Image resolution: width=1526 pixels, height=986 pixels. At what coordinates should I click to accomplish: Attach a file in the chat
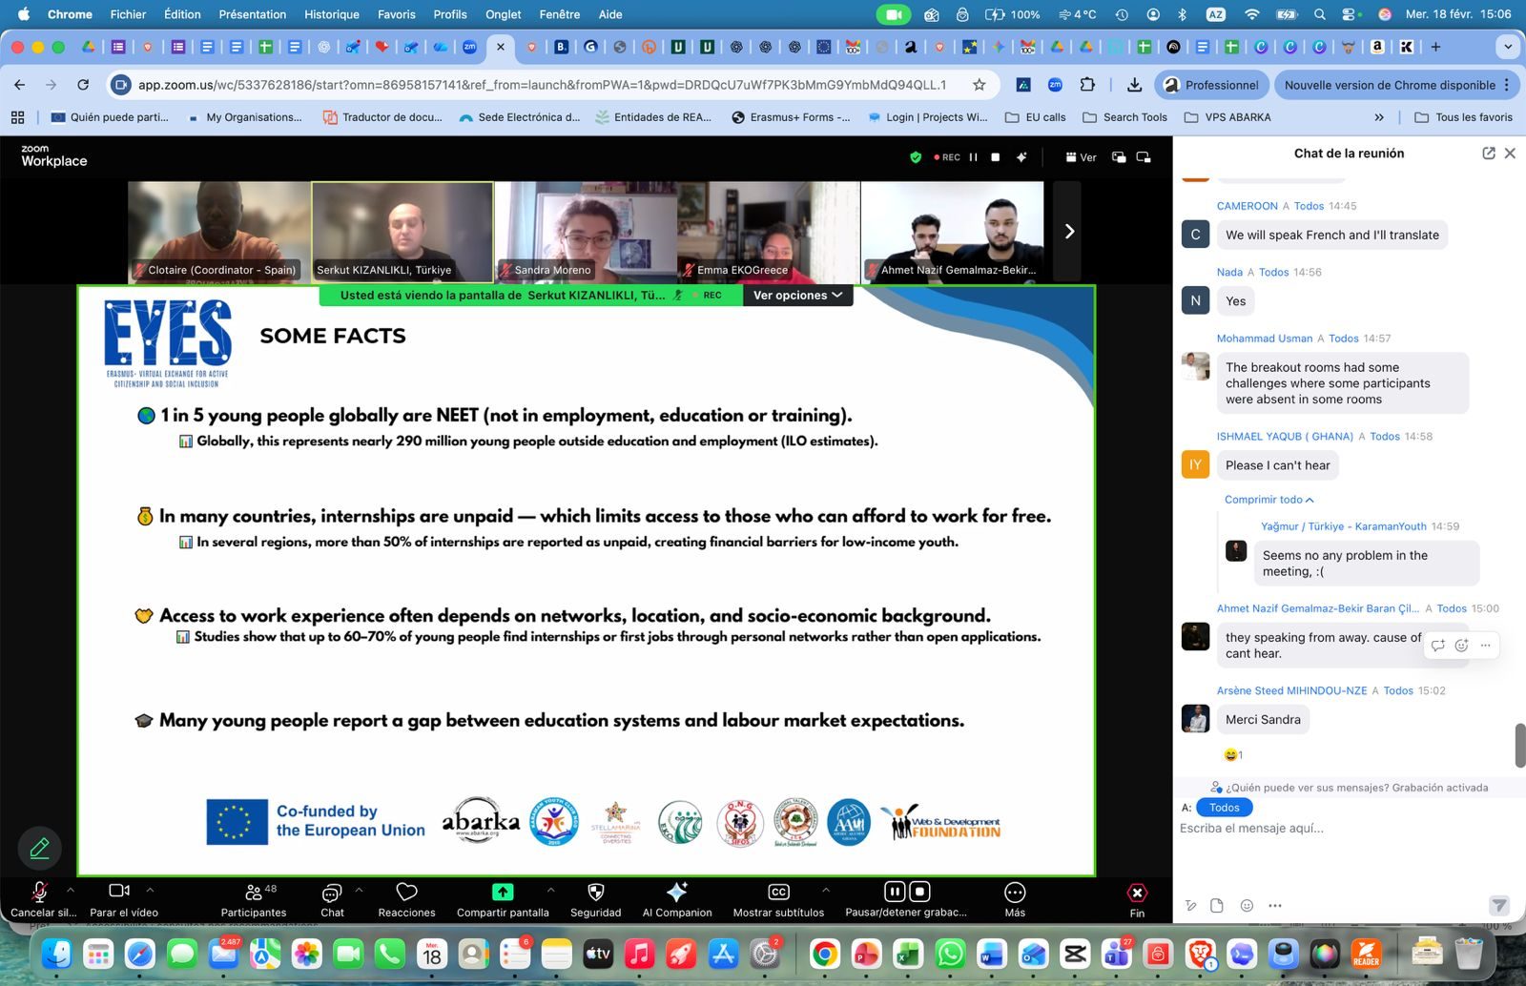(1217, 905)
